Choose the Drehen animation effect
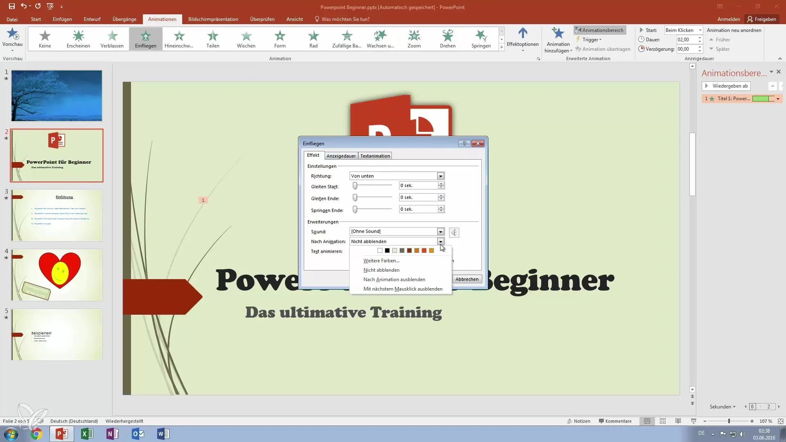 tap(448, 39)
